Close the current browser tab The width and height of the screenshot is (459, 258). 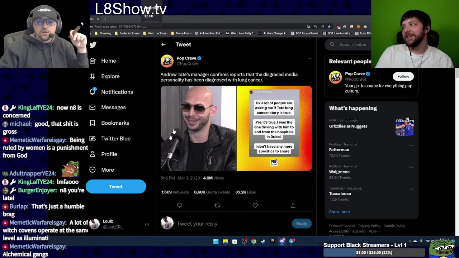98,19
